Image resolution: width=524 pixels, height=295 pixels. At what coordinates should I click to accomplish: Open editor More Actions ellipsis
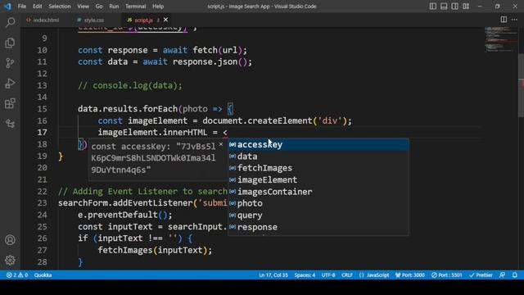point(514,20)
